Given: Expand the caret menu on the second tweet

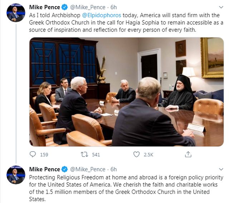Looking at the screenshot, I should [219, 169].
